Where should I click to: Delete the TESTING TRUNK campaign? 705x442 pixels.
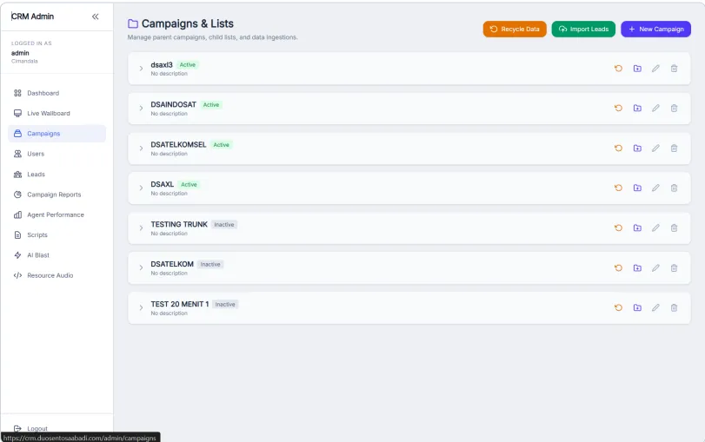pos(674,228)
